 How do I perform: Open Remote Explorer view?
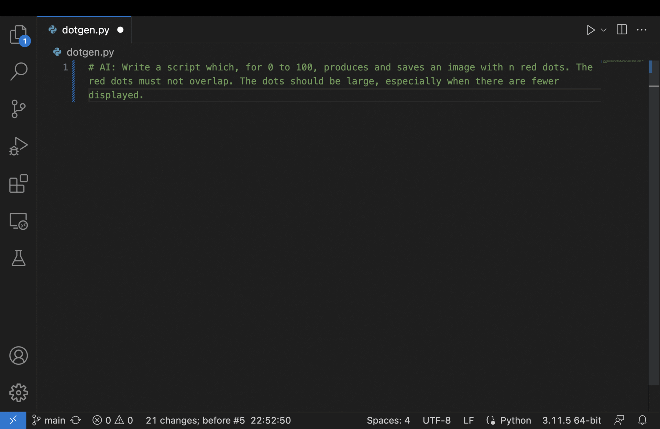[x=19, y=221]
